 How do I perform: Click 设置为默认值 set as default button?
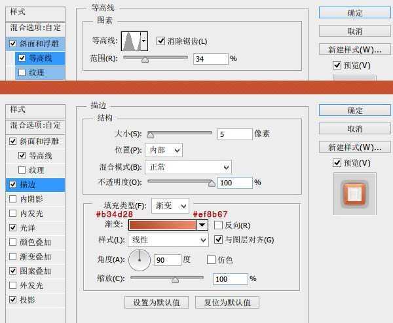click(x=157, y=302)
